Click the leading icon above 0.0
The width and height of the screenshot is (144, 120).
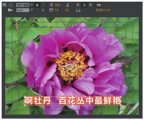[68, 5]
